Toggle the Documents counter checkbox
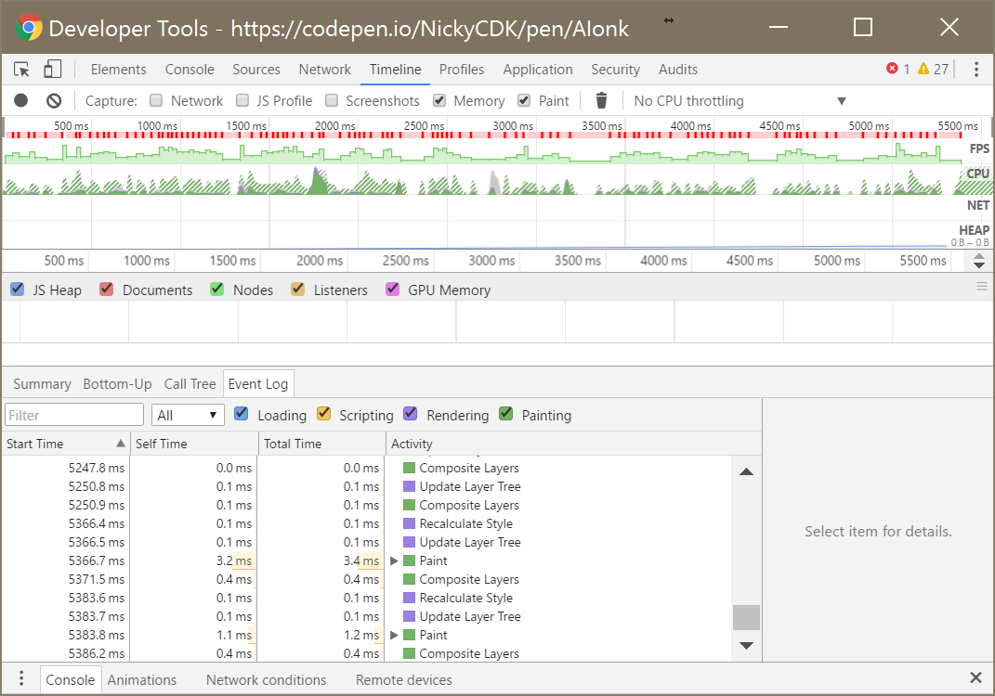The height and width of the screenshot is (696, 995). (x=107, y=289)
